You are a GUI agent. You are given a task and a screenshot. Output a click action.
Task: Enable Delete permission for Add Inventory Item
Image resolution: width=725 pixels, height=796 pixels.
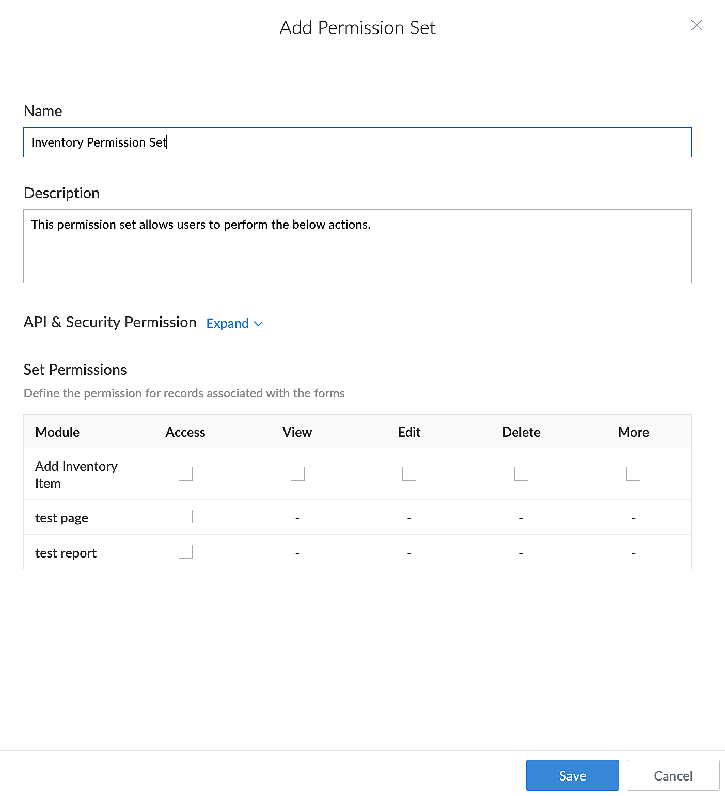click(x=521, y=473)
